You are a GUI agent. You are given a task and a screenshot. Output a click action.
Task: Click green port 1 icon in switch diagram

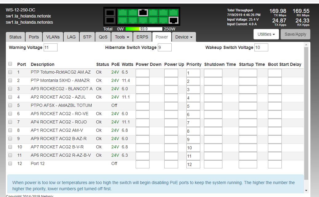point(123,13)
